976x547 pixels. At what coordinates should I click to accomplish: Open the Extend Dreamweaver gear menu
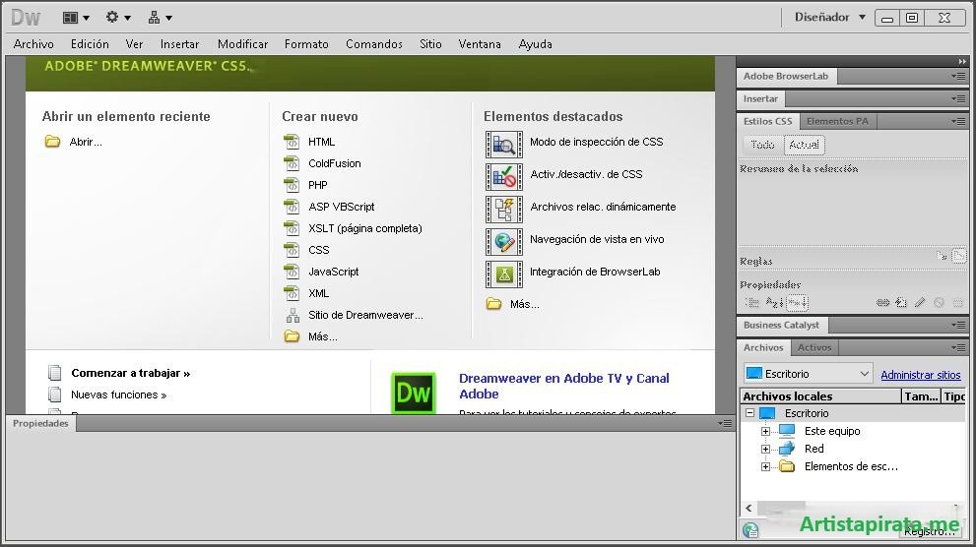[x=117, y=18]
